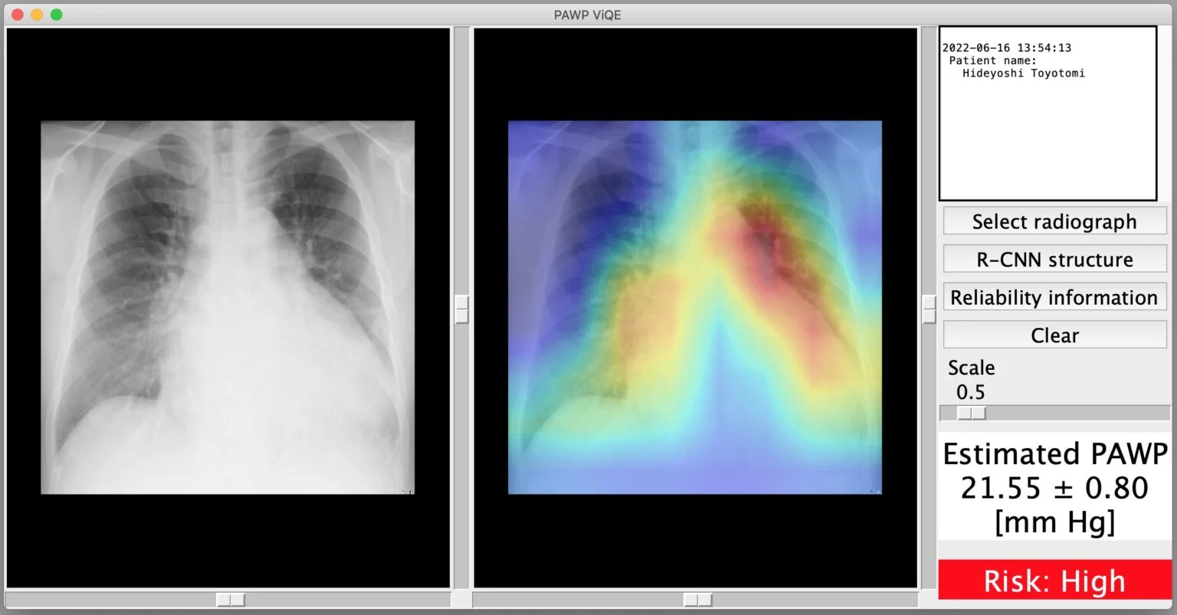1177x615 pixels.
Task: Maximize window with green button
Action: 56,15
